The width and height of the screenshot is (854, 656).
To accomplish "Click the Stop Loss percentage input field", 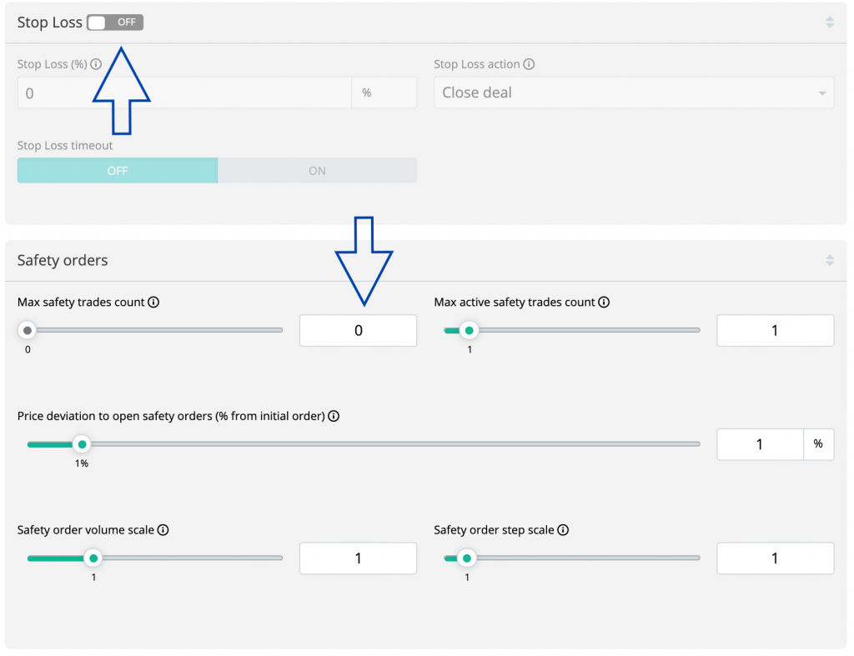I will 183,93.
